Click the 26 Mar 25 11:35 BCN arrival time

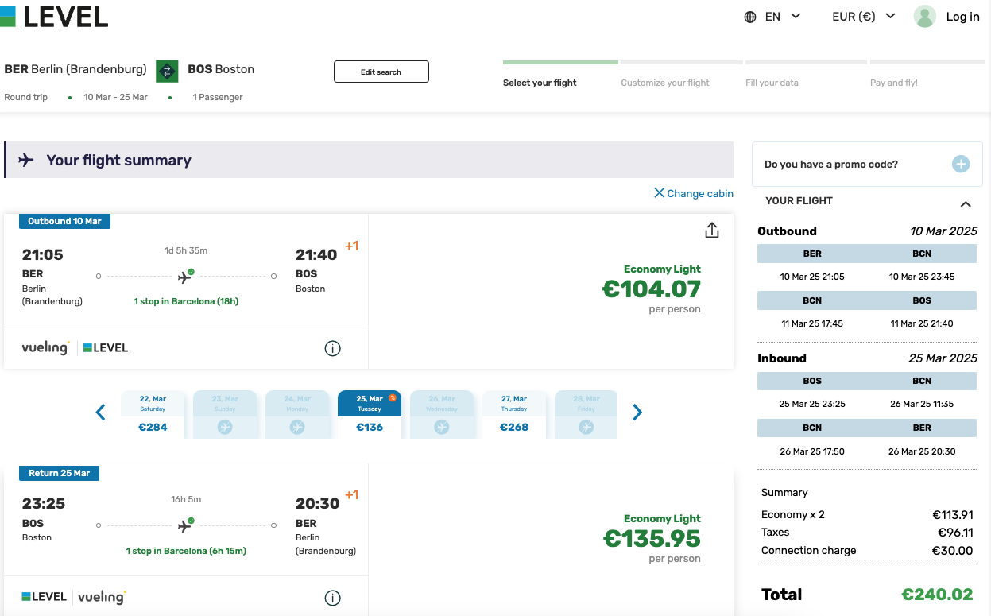(922, 404)
